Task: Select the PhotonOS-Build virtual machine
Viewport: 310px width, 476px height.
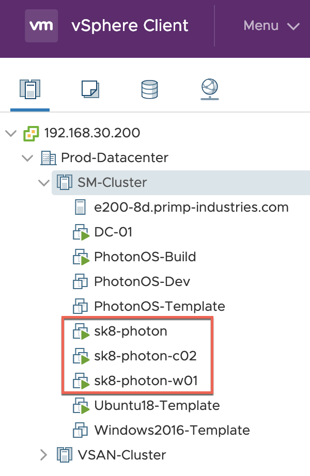Action: [145, 257]
